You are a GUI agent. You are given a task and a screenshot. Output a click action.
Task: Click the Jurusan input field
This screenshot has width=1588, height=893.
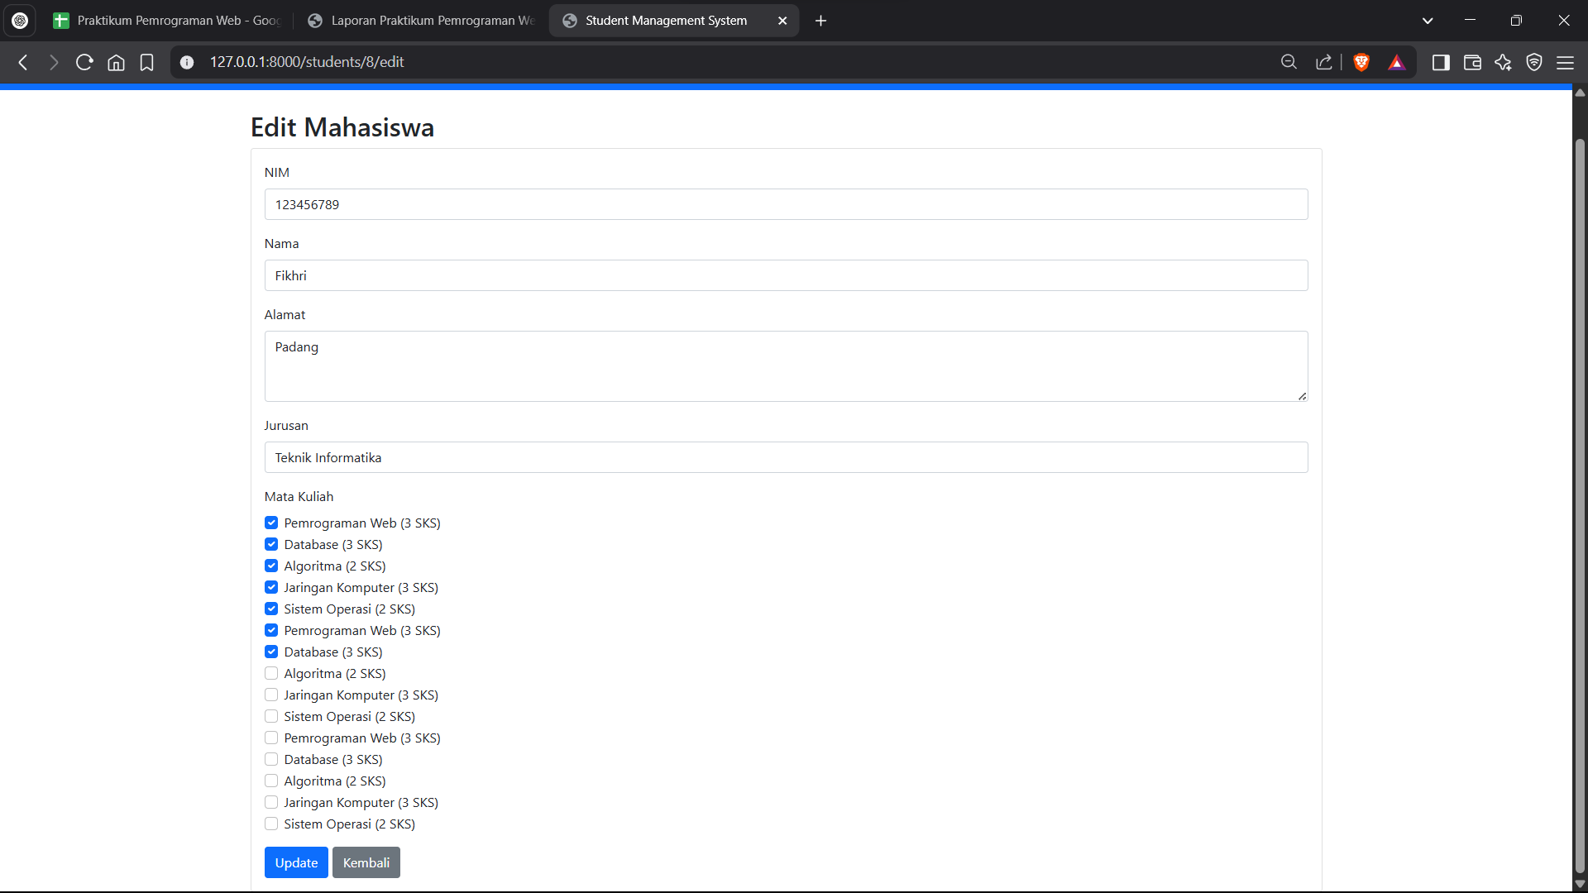coord(786,457)
